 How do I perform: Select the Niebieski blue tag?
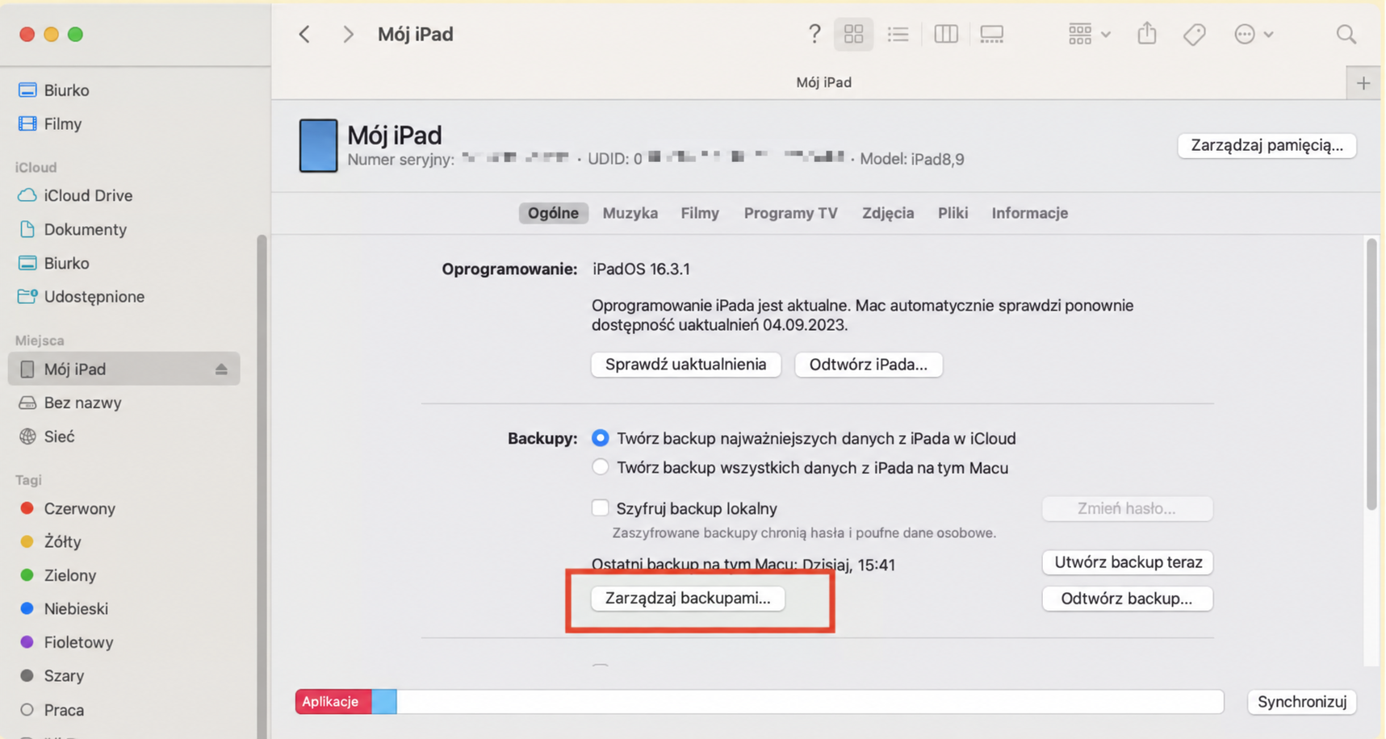tap(64, 608)
